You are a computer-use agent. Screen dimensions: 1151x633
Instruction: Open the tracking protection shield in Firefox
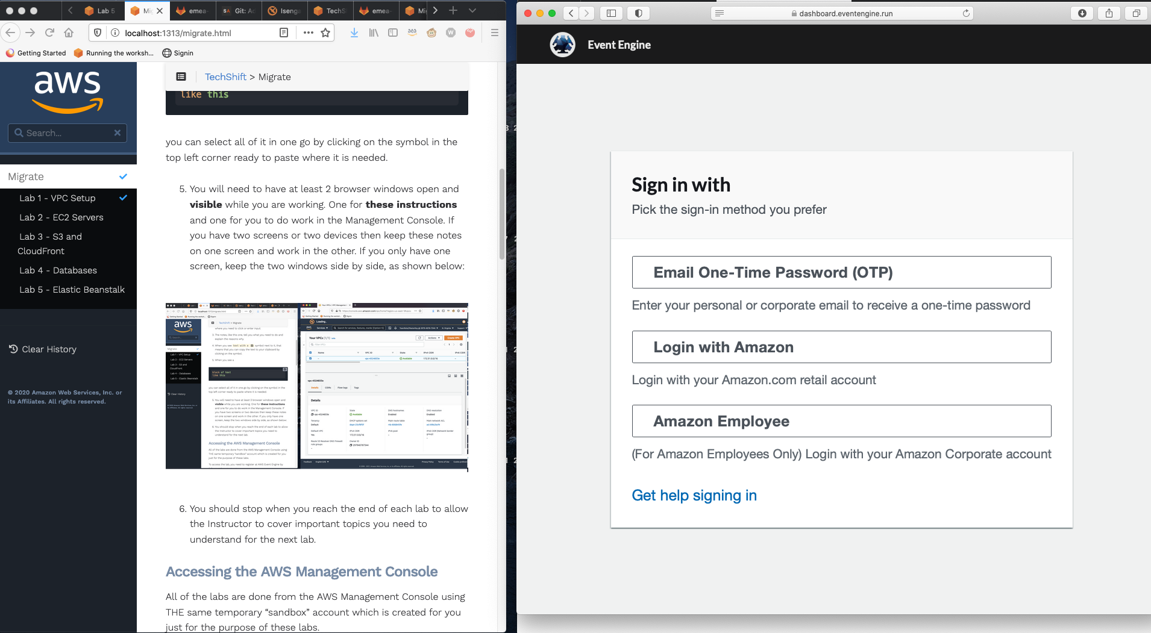(98, 33)
